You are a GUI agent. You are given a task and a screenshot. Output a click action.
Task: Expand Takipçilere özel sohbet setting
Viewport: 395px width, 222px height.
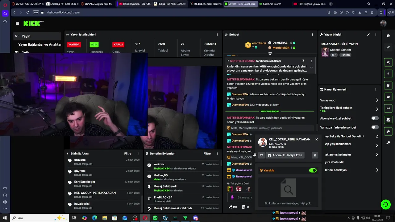pyautogui.click(x=377, y=109)
